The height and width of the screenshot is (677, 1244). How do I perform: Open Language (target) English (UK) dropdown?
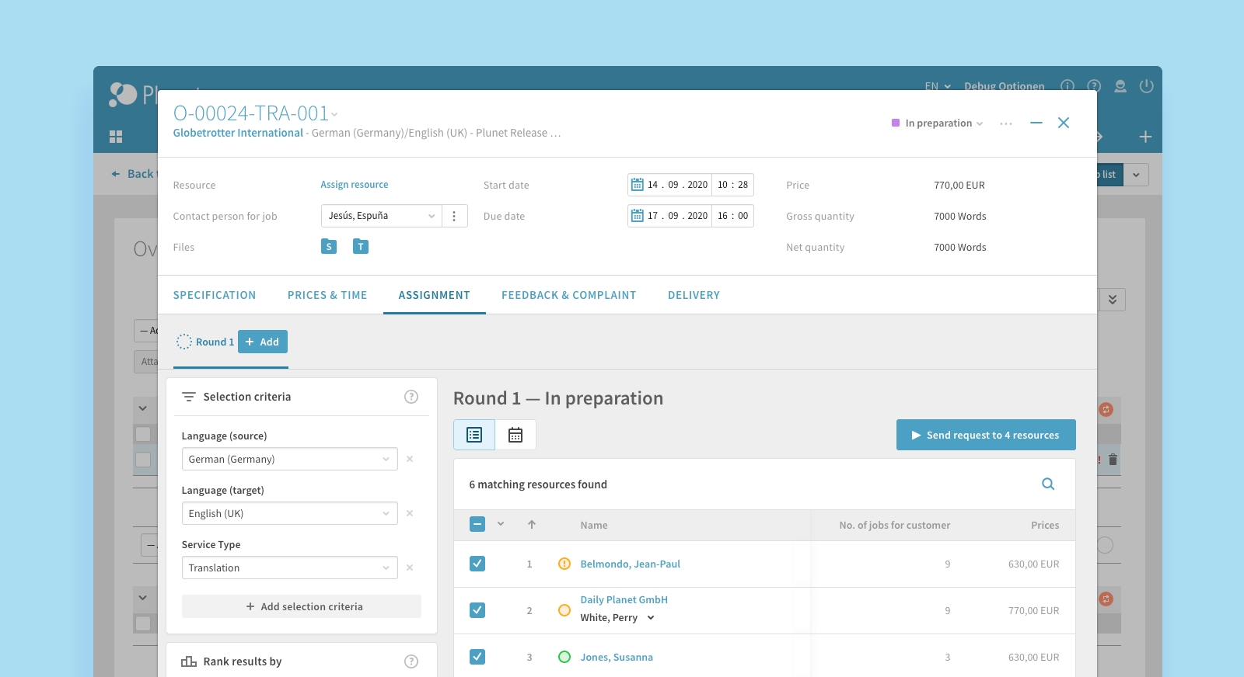[289, 513]
